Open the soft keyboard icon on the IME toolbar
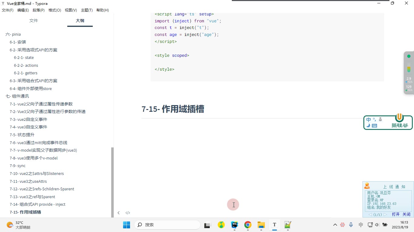The image size is (414, 232). coord(374,126)
